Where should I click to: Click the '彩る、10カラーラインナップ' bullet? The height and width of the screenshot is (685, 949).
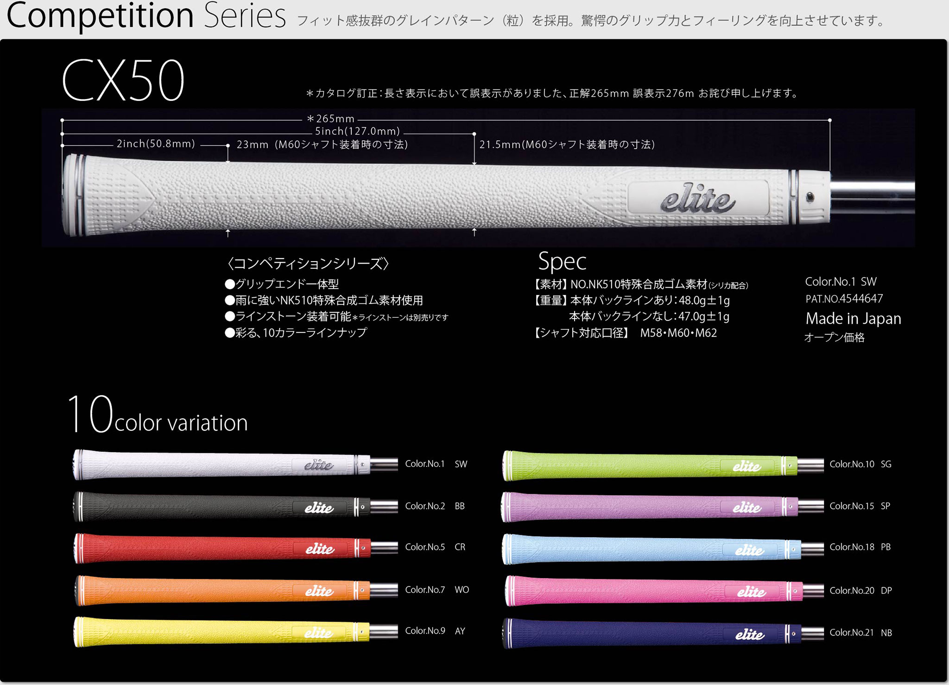tap(296, 333)
